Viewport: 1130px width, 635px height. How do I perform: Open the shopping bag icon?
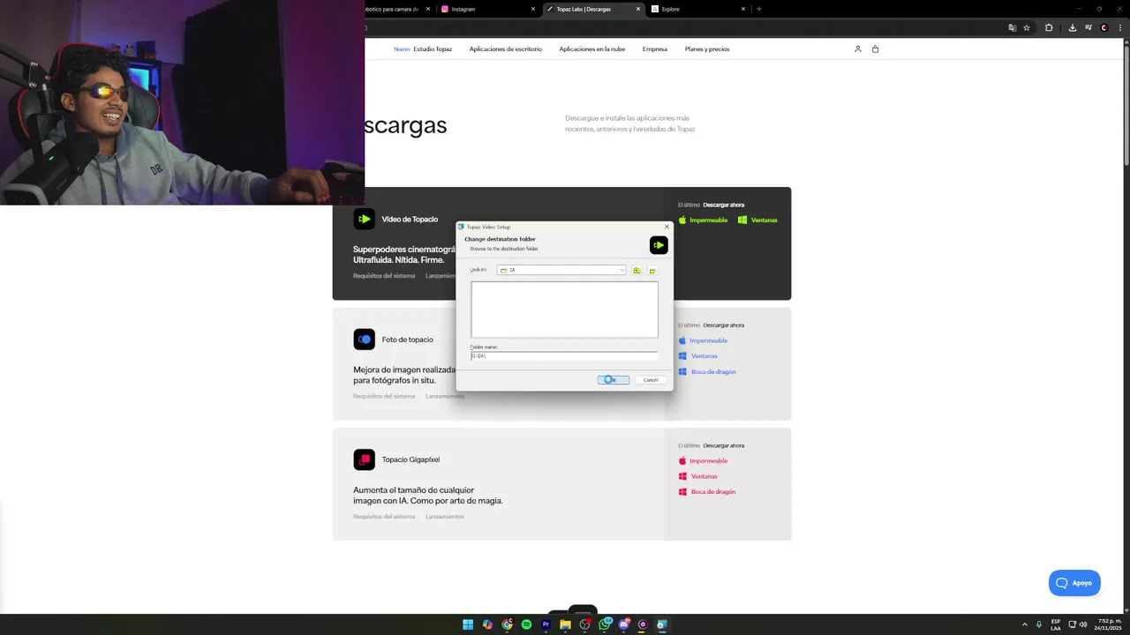pos(875,49)
